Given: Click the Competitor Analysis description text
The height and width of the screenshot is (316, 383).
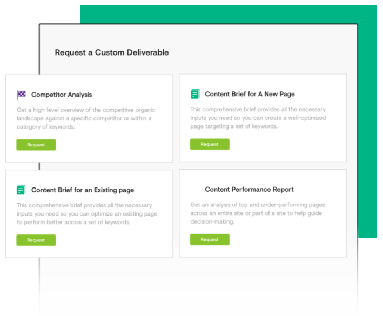Looking at the screenshot, I should coord(84,118).
